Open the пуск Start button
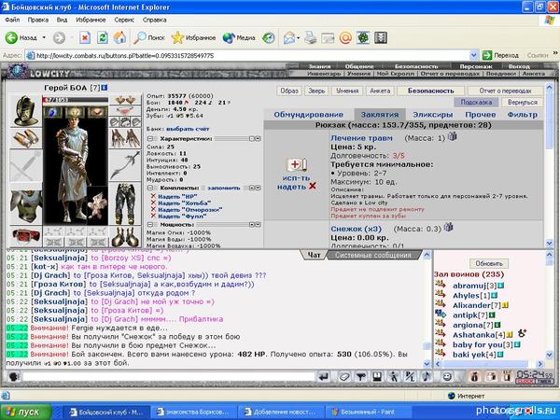The image size is (560, 420). 26,412
